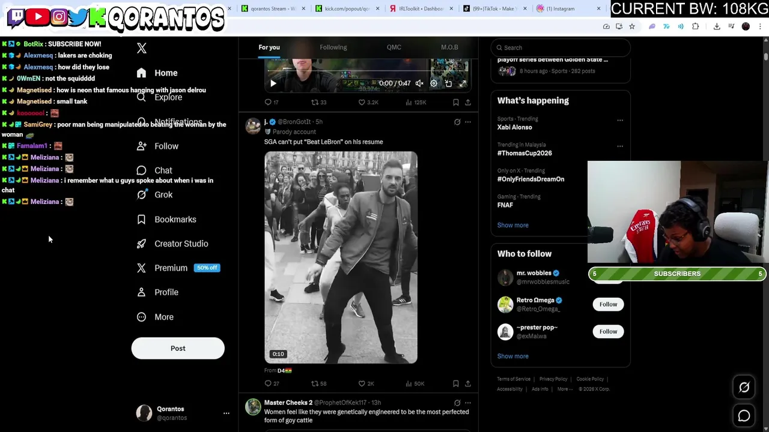Open BronGotIt profile avatar
Screen dimensions: 769x432
click(x=253, y=125)
